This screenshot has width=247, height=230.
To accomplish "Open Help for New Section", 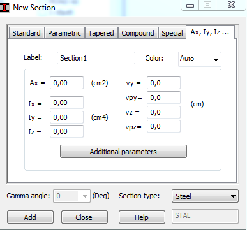I will pyautogui.click(x=142, y=217).
